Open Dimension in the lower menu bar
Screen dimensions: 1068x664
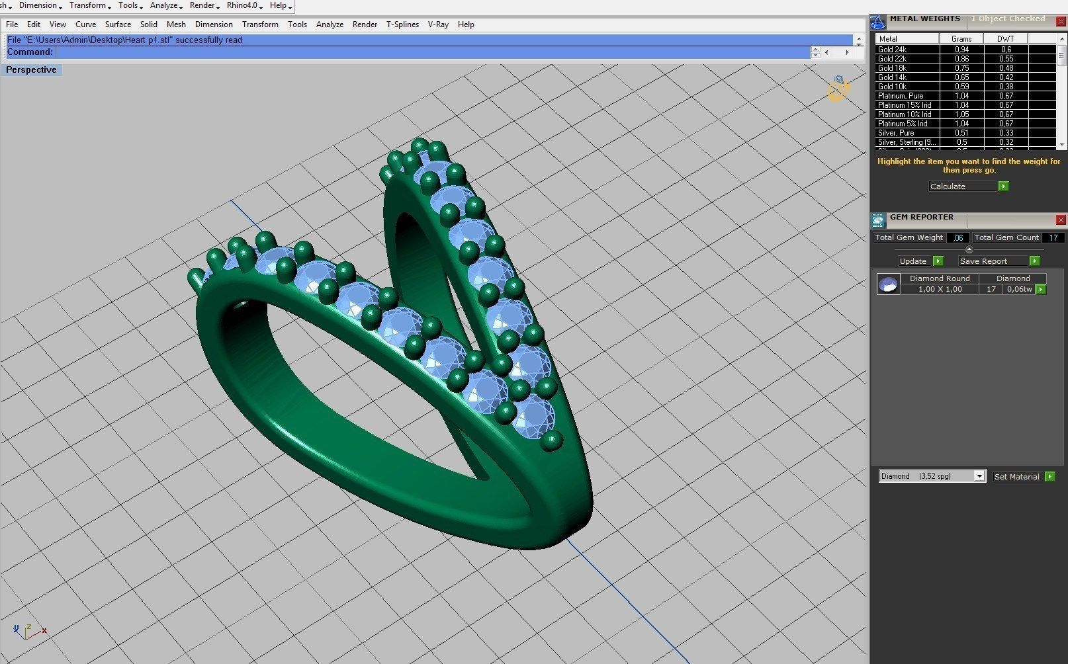coord(214,24)
